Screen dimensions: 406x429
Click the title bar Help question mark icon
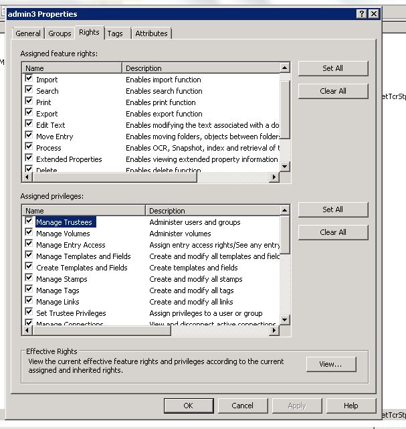pyautogui.click(x=362, y=13)
